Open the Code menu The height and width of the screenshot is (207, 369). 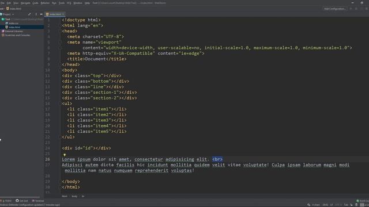click(x=35, y=3)
